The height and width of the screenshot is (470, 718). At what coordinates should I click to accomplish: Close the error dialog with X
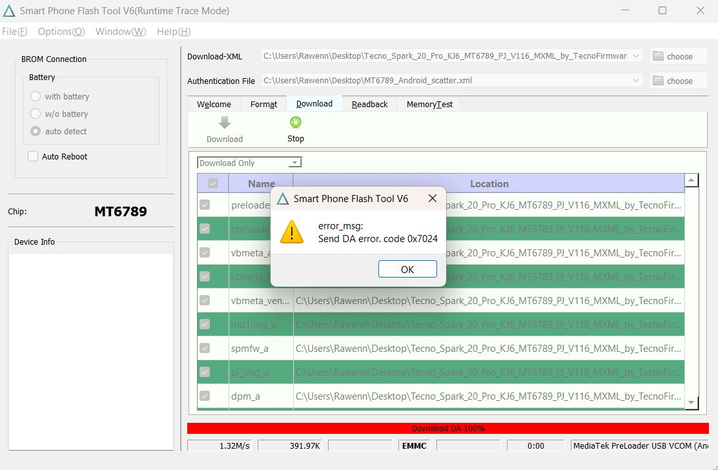tap(432, 198)
